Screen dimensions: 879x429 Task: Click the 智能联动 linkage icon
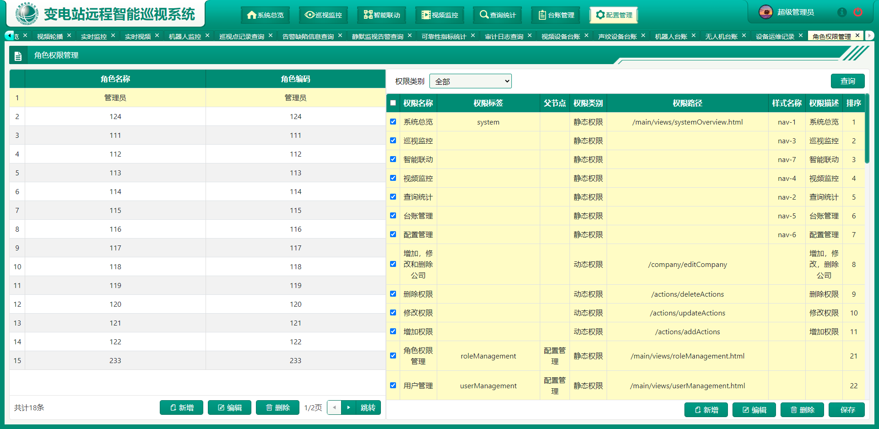tap(368, 15)
